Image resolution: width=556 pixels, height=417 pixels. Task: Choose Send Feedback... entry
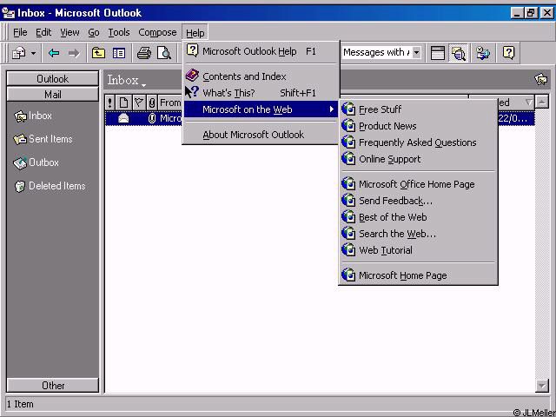tap(419, 201)
